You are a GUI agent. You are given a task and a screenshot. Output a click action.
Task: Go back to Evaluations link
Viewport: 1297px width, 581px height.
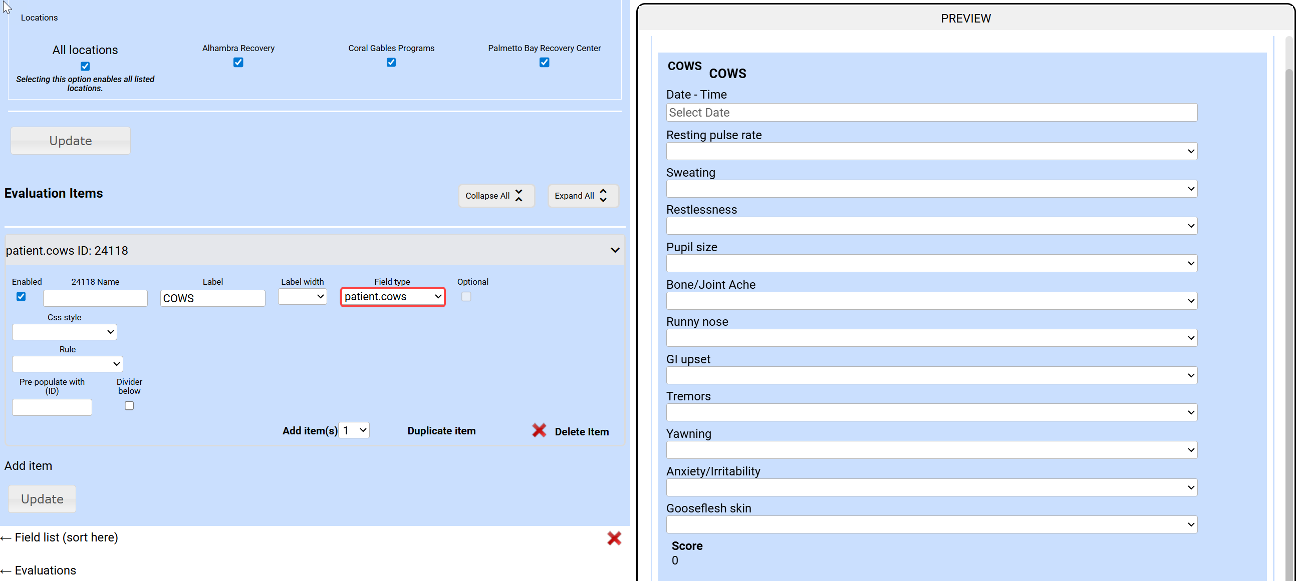pyautogui.click(x=45, y=570)
